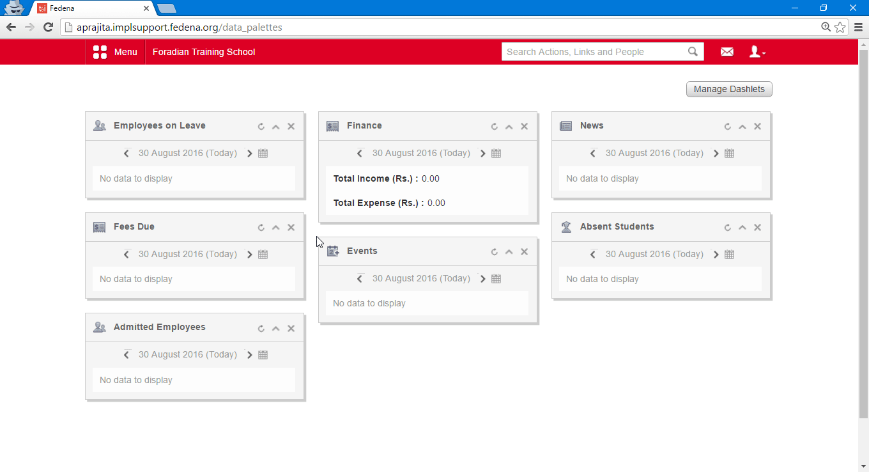Go to next day in Events dashlet

(x=482, y=279)
